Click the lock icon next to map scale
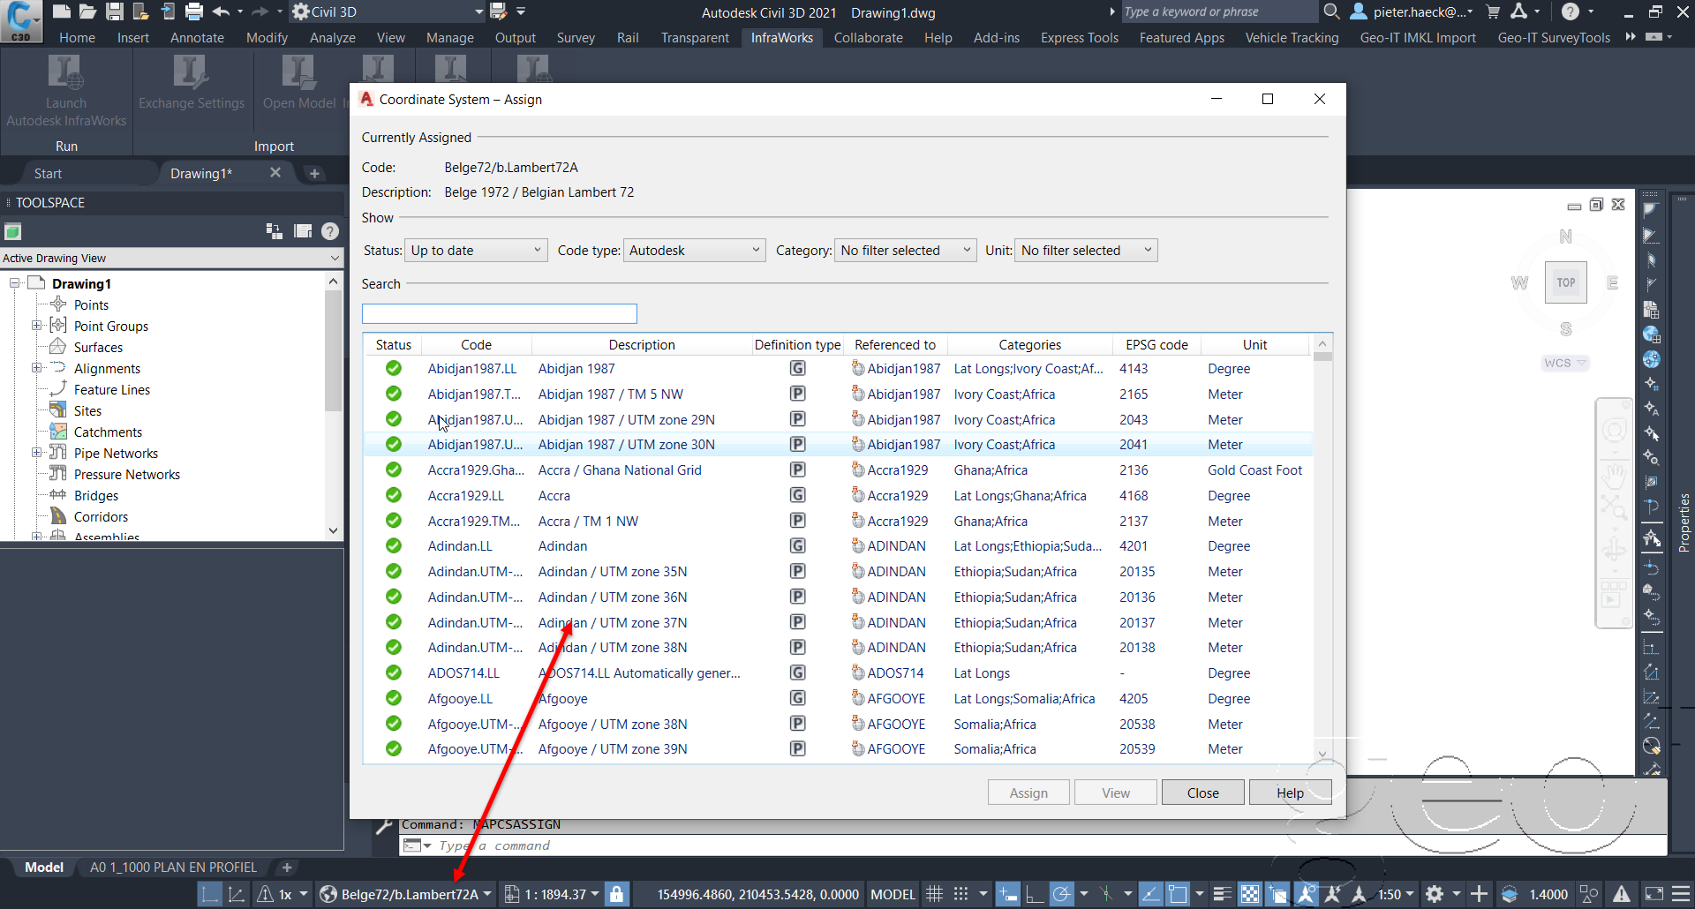1695x909 pixels. coord(617,894)
